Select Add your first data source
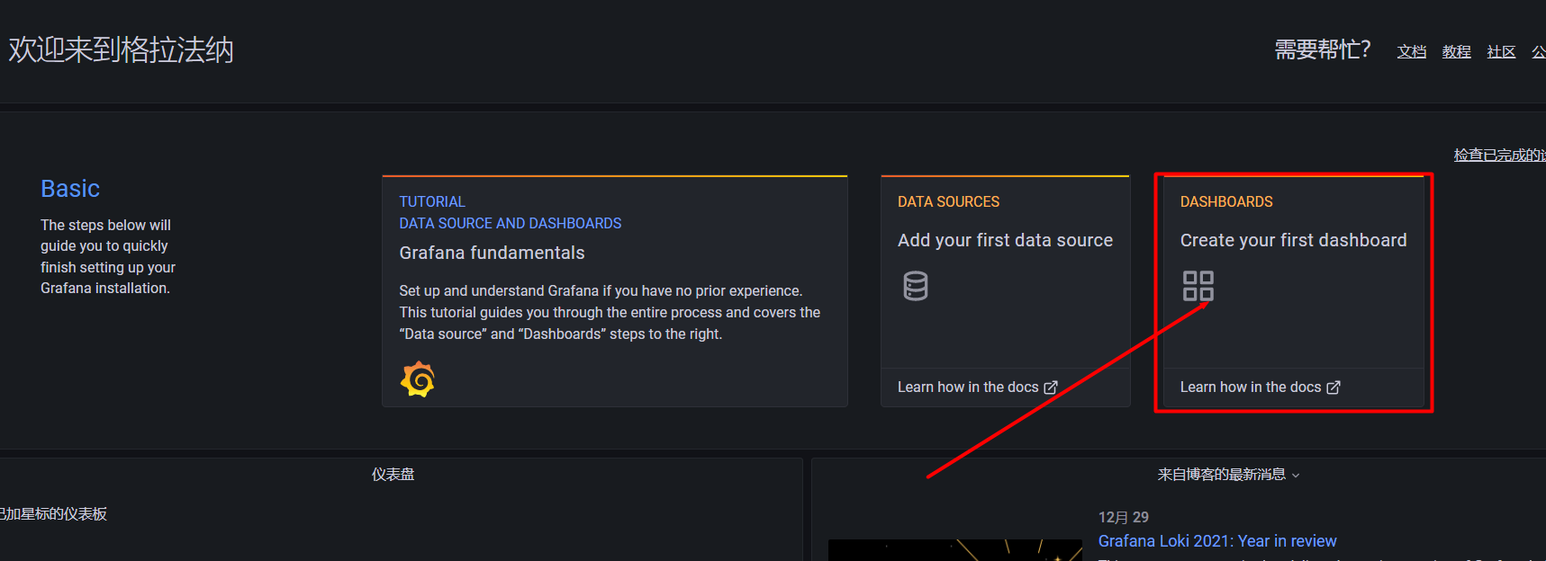Screen dimensions: 1546x561 pos(1005,240)
